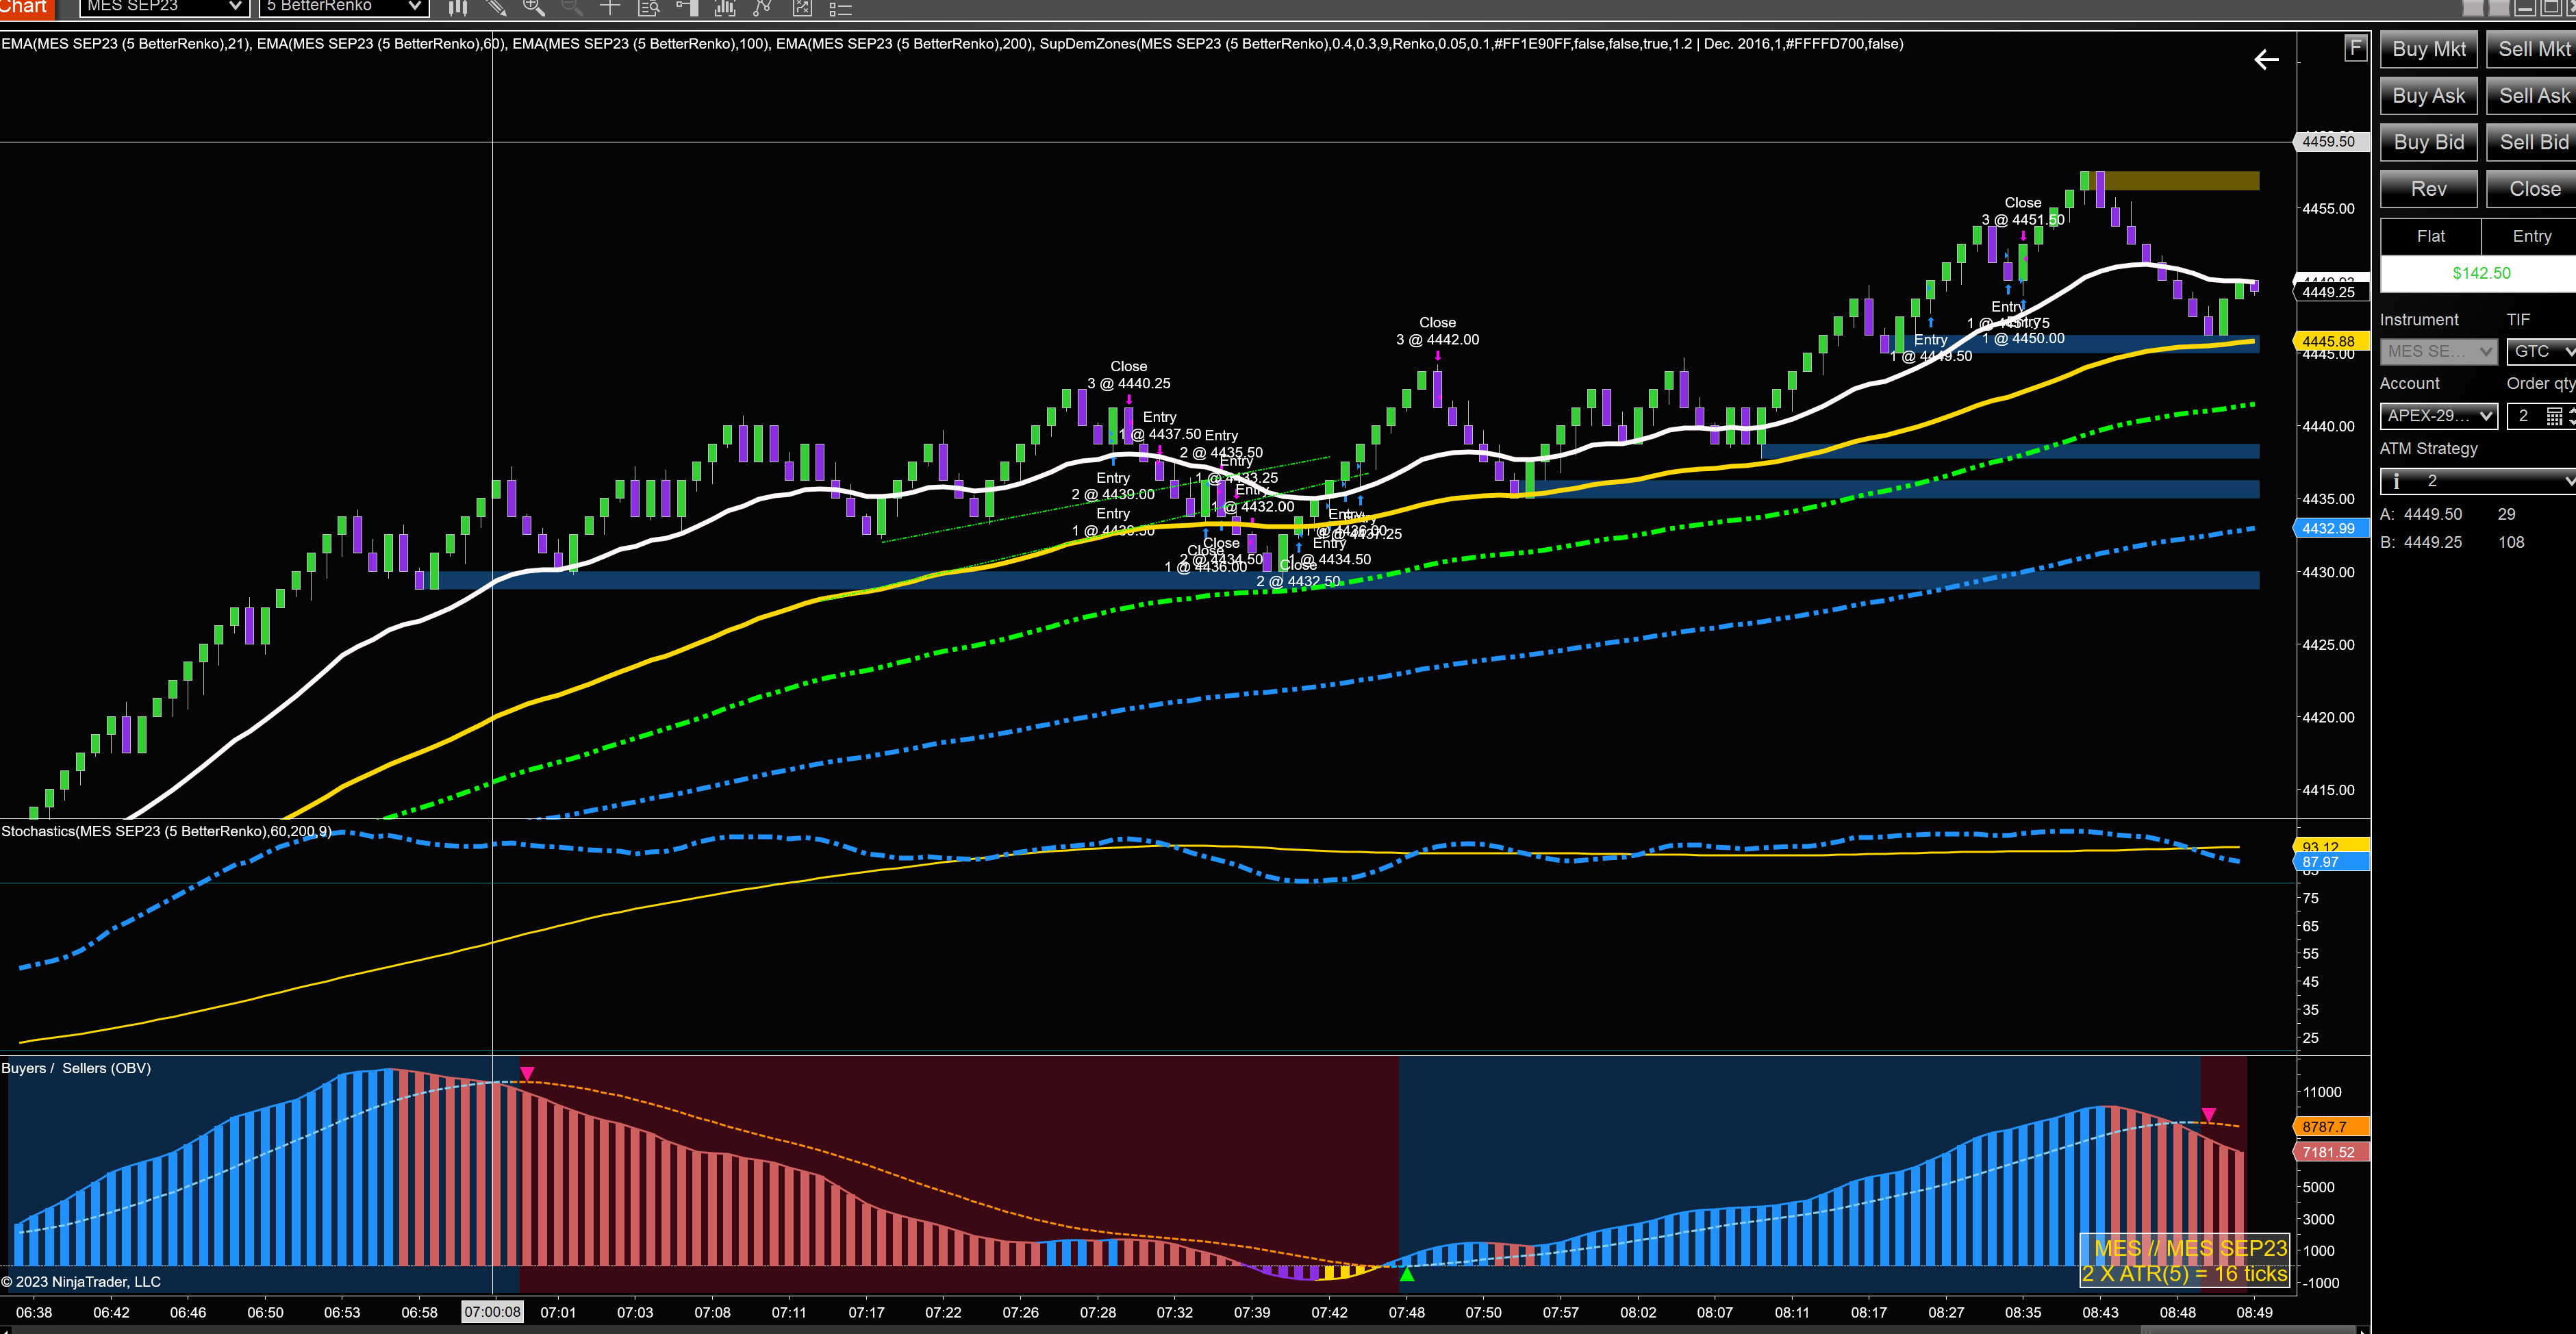Click the zoom out magnifier icon

572,8
